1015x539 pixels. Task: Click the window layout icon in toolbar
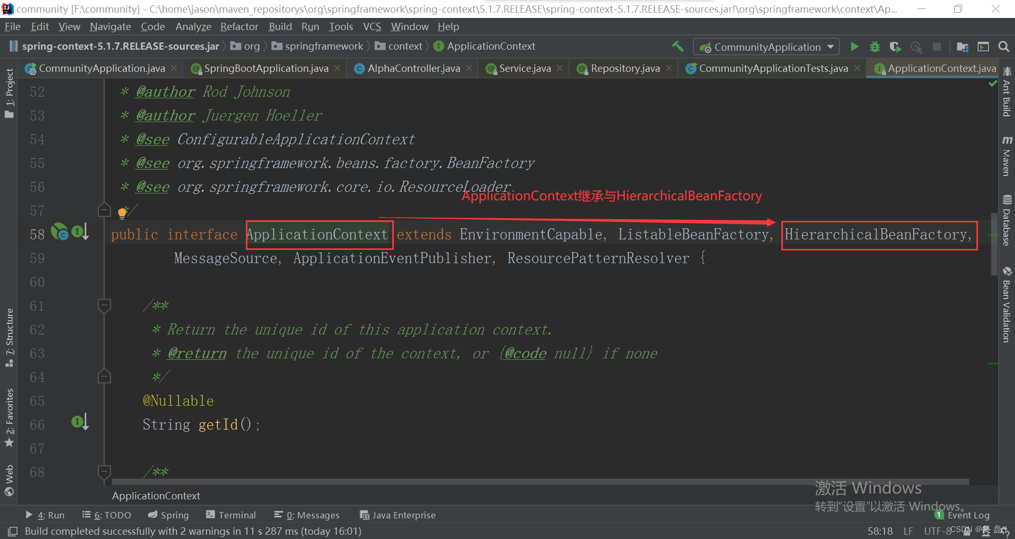click(x=983, y=47)
